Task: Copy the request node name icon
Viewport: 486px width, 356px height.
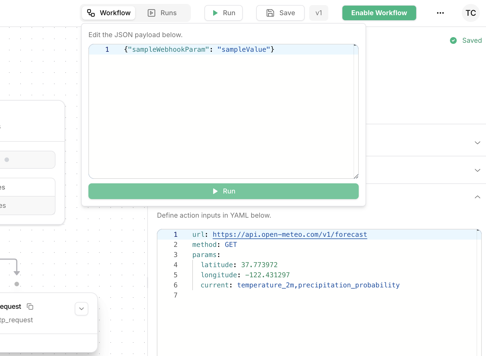Action: [30, 307]
